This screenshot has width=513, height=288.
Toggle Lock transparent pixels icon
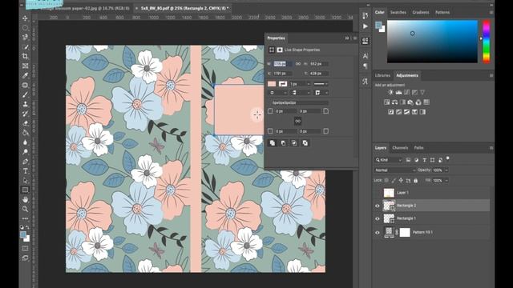click(x=386, y=180)
